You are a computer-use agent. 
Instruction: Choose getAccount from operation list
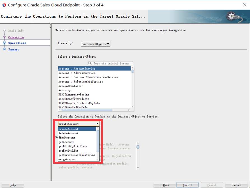77,142
